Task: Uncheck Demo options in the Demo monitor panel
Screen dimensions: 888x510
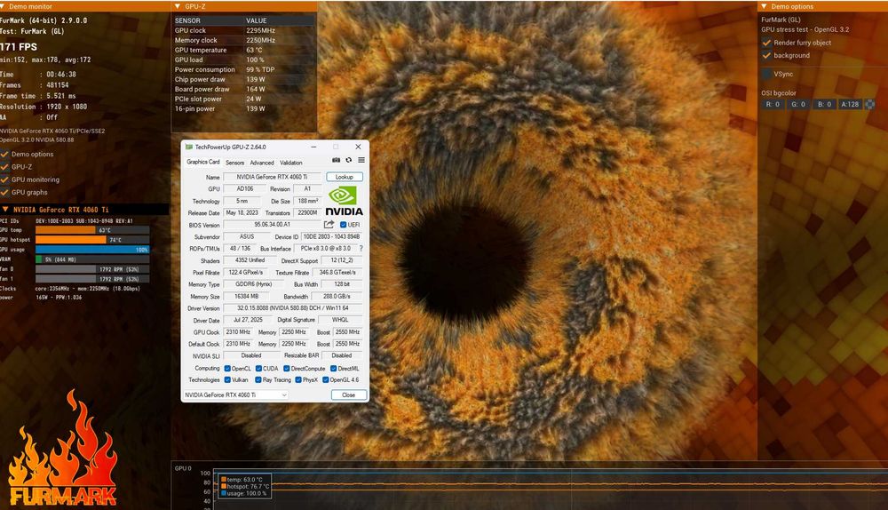Action: point(4,154)
